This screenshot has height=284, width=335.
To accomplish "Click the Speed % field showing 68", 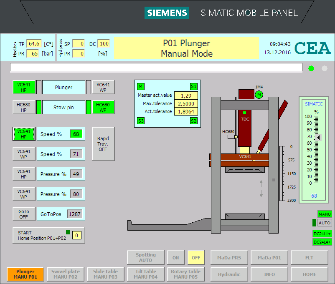I will coord(76,134).
